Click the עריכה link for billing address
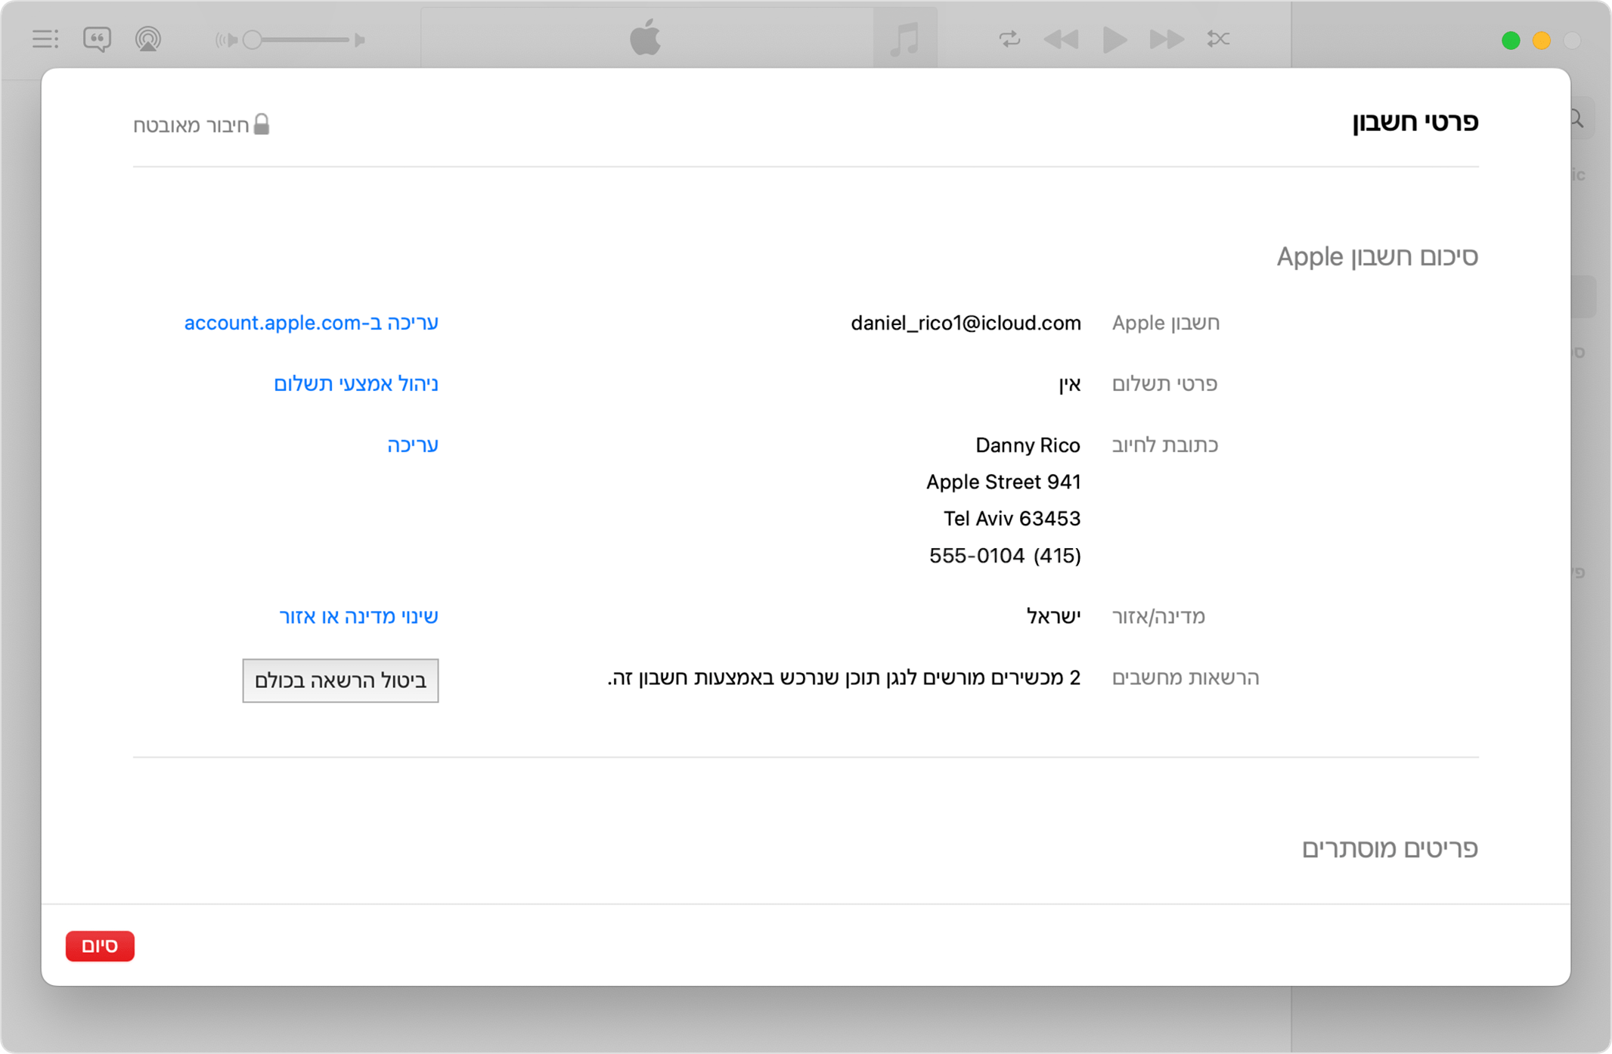This screenshot has width=1612, height=1054. click(x=413, y=445)
